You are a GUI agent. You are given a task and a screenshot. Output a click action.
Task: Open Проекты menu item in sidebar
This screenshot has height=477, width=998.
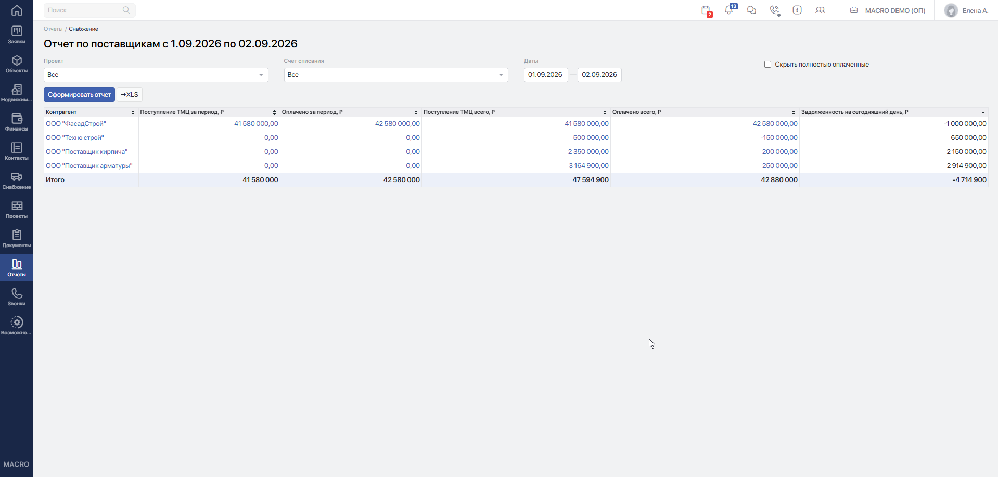coord(17,209)
